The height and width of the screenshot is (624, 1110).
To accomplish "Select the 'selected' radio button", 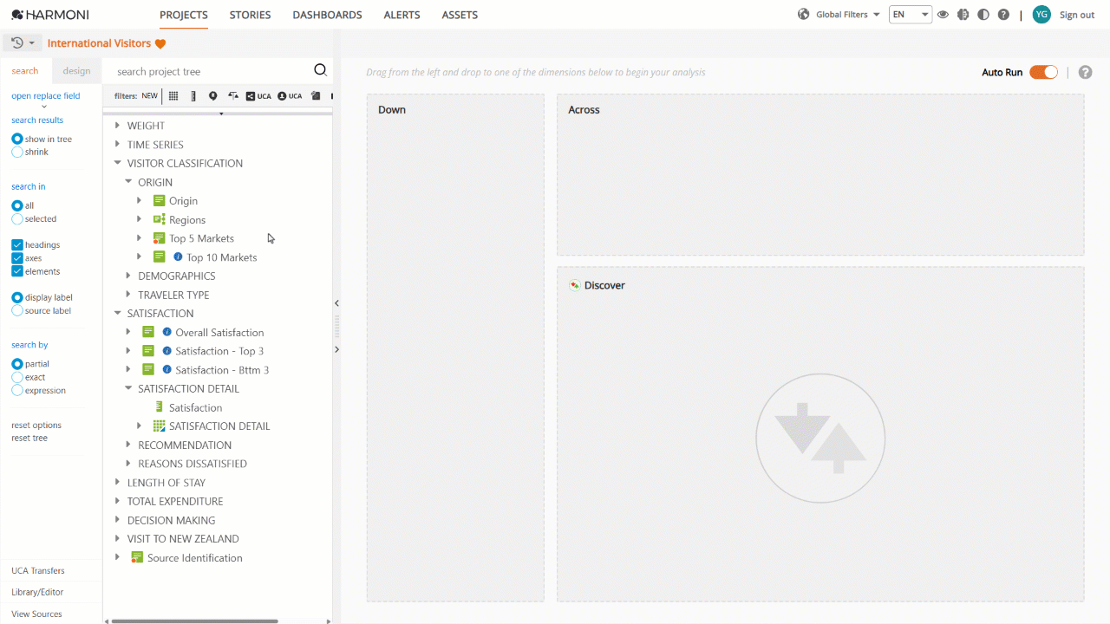I will tap(17, 219).
